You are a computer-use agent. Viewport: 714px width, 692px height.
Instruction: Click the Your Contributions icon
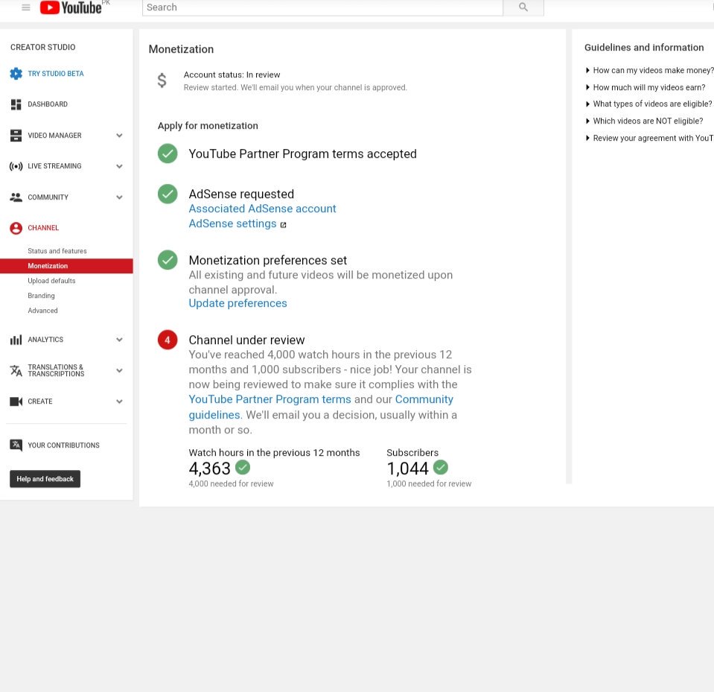16,445
